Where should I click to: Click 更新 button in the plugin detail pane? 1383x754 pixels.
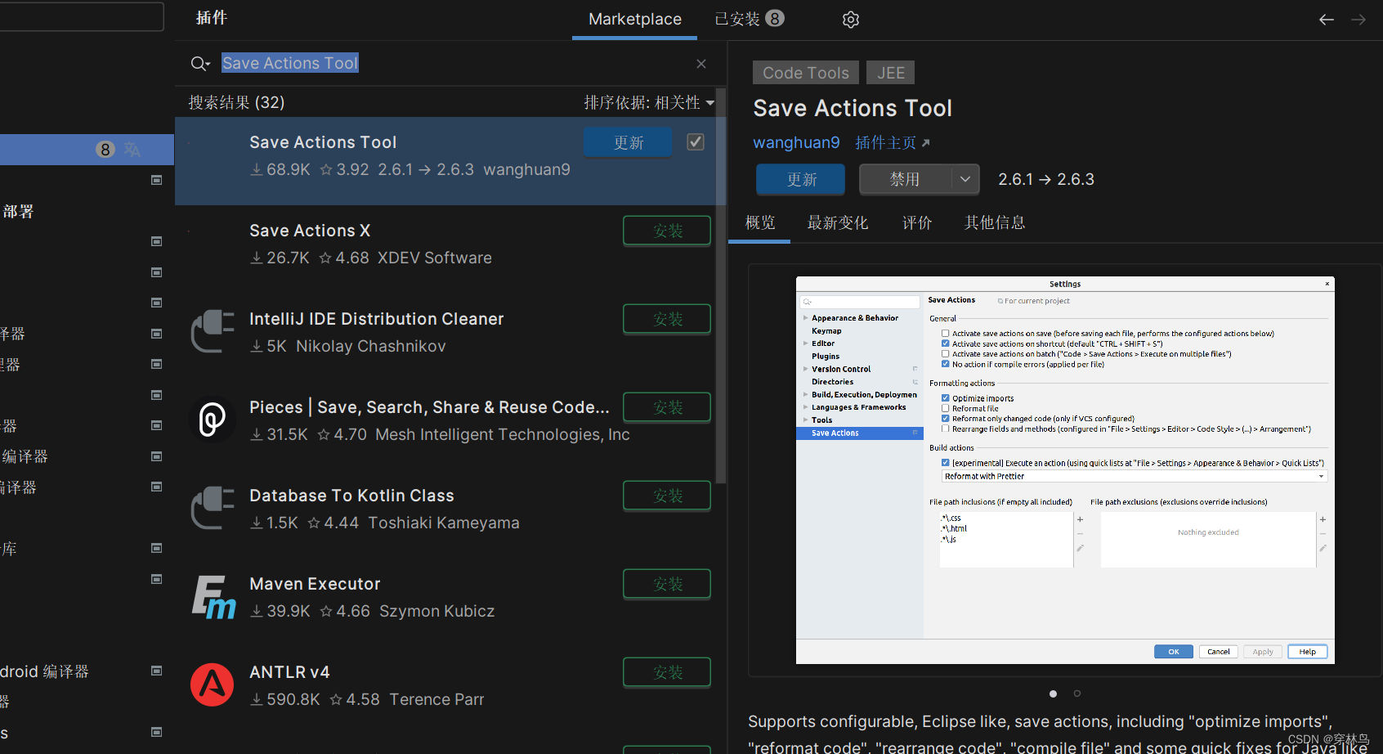[801, 179]
